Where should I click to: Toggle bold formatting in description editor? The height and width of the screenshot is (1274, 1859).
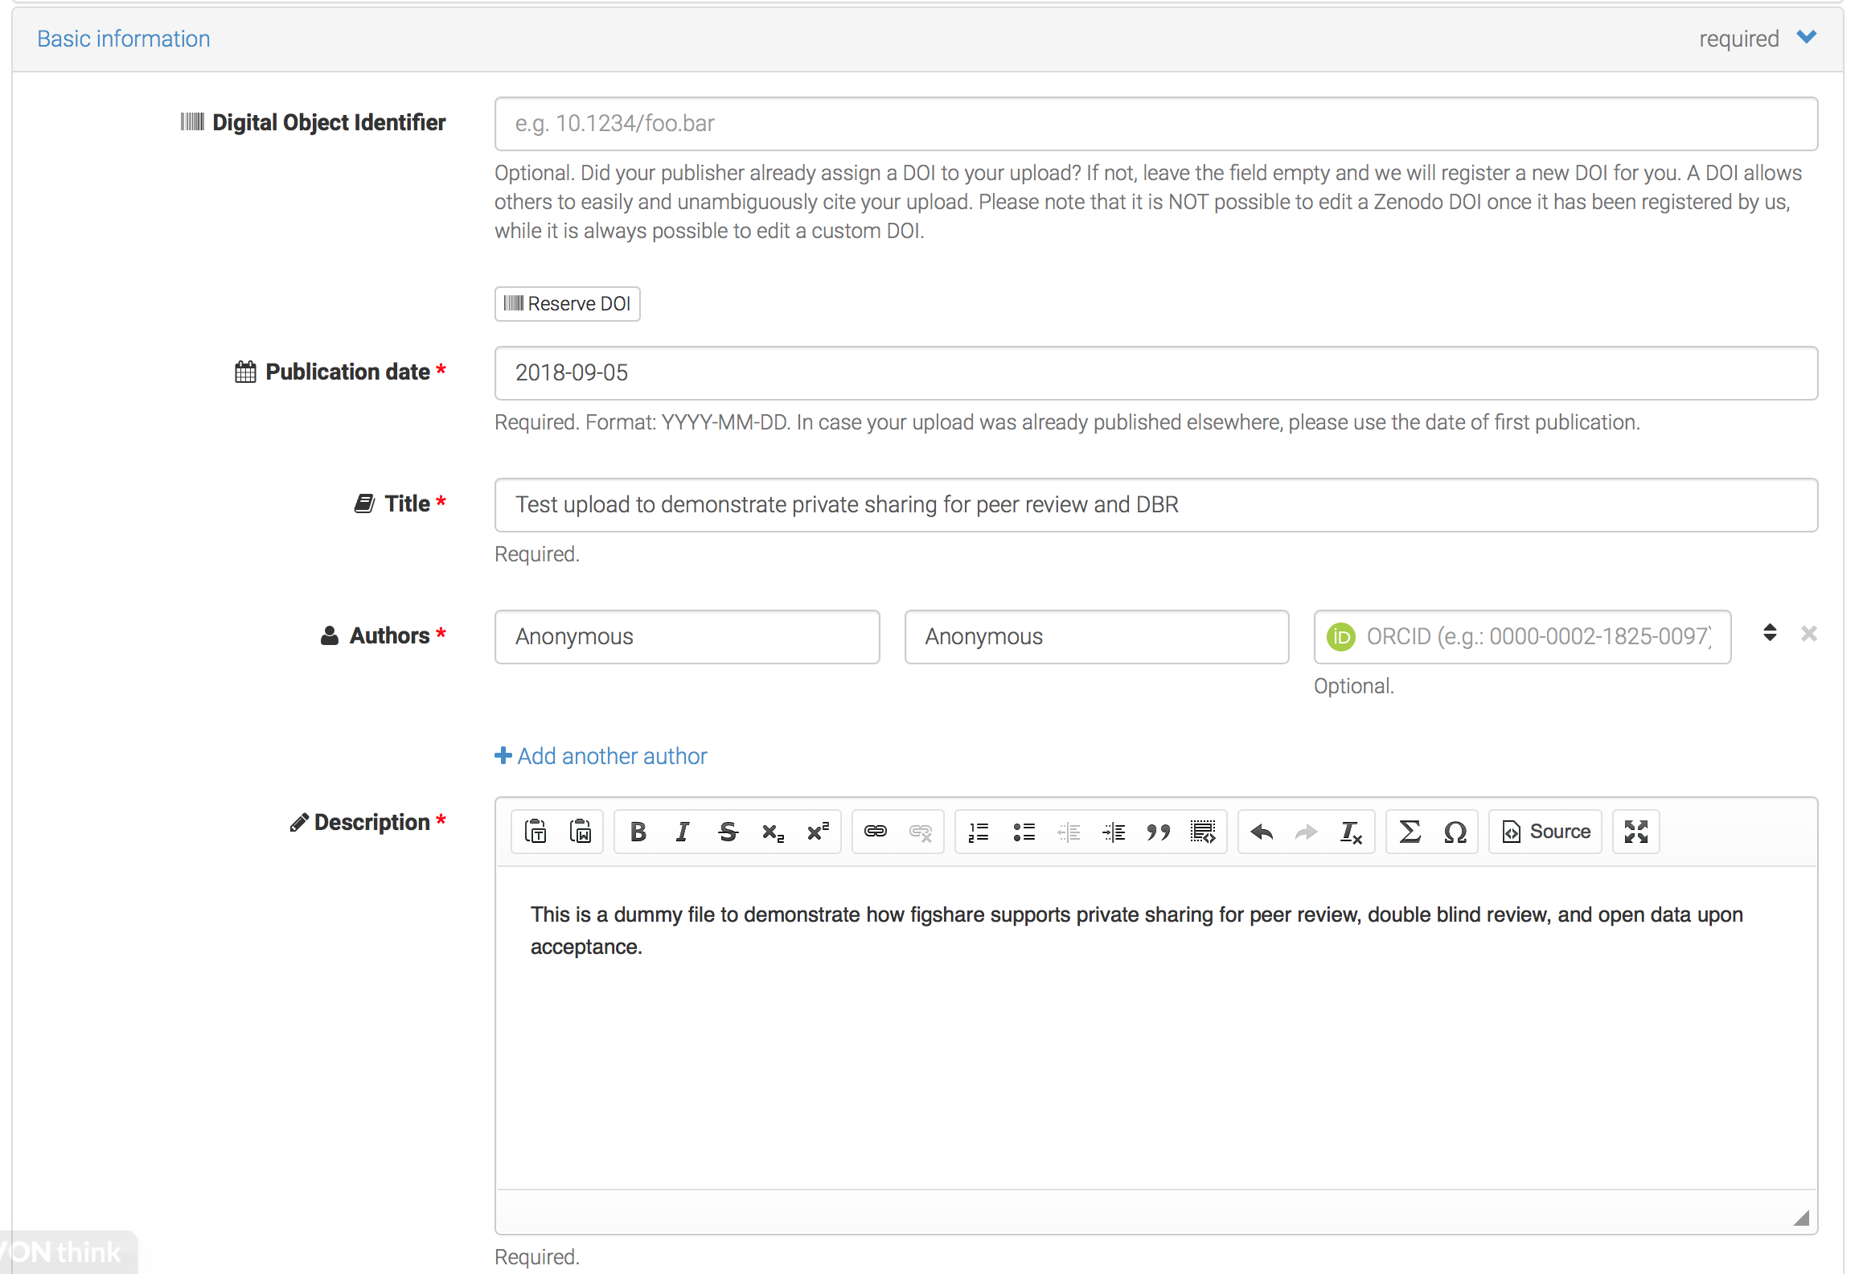coord(638,832)
